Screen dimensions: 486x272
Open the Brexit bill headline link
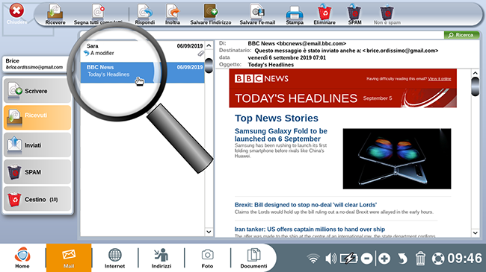(x=306, y=205)
